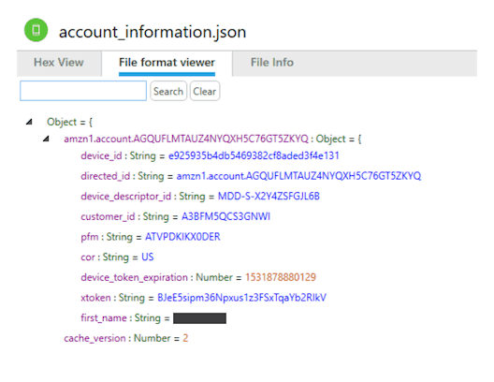Viewport: 494px width, 382px height.
Task: Switch to the Hex View tab
Action: pyautogui.click(x=59, y=63)
